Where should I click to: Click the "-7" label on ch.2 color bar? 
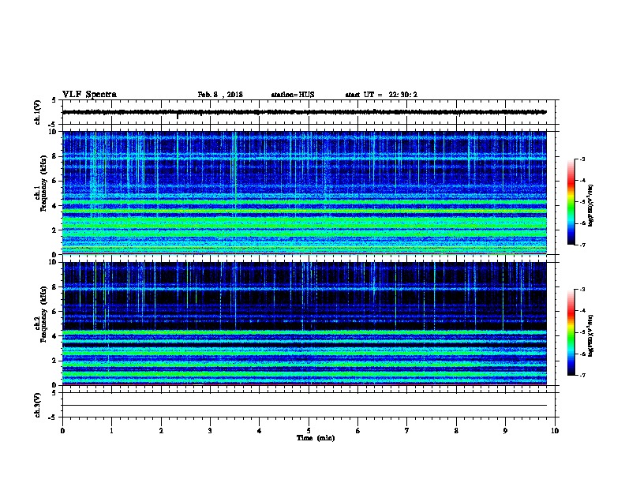pyautogui.click(x=582, y=376)
